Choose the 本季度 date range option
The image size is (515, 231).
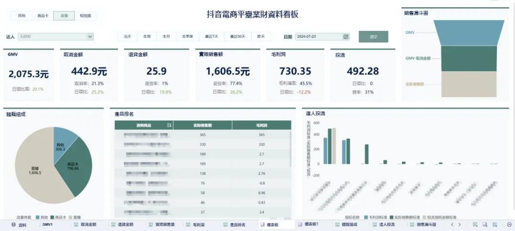[x=187, y=37]
